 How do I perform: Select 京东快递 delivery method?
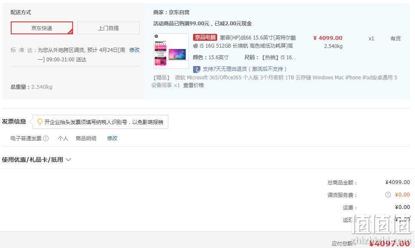(42, 28)
